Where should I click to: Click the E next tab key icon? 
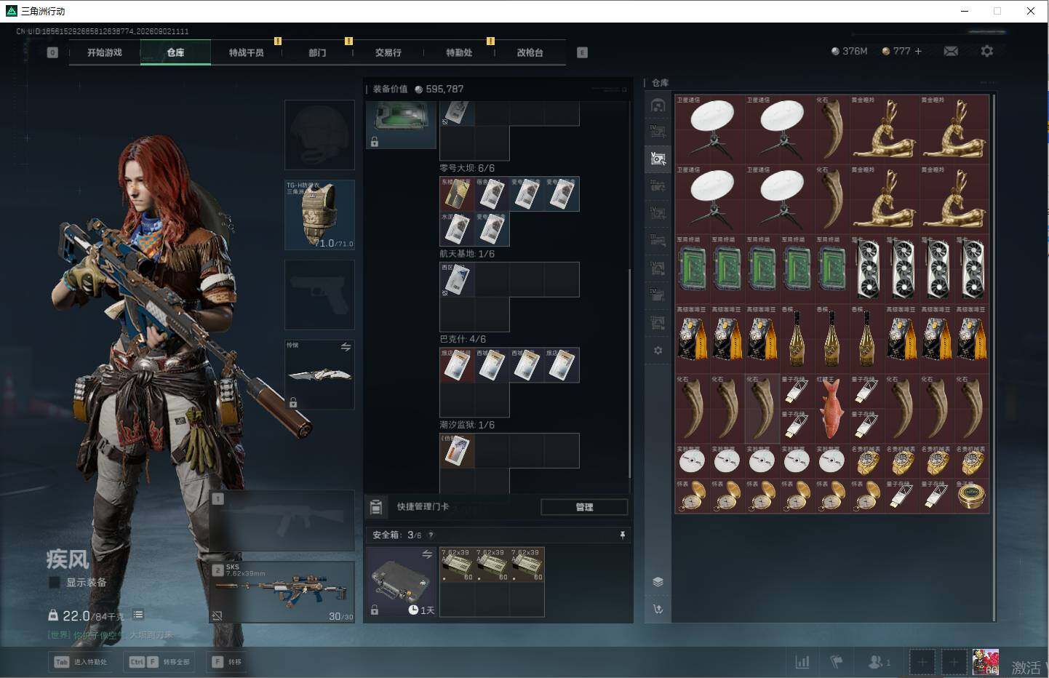(x=582, y=52)
